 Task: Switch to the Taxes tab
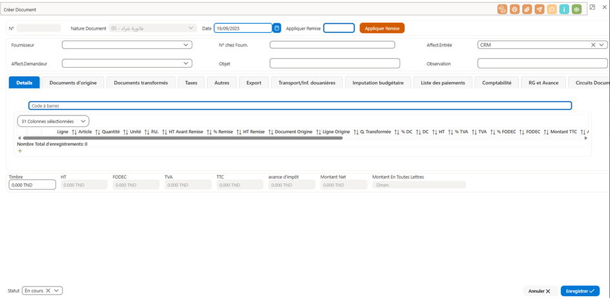coord(191,83)
